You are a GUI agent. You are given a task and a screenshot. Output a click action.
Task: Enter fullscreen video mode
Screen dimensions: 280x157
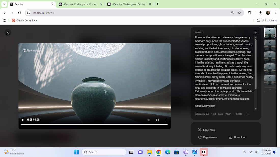(x=157, y=120)
